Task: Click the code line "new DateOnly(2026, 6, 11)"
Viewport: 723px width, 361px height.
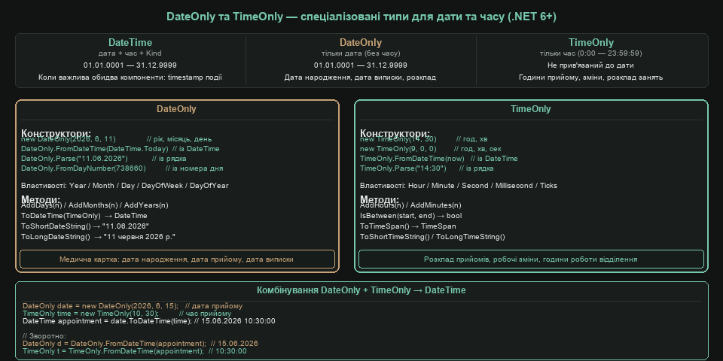Action: point(69,139)
